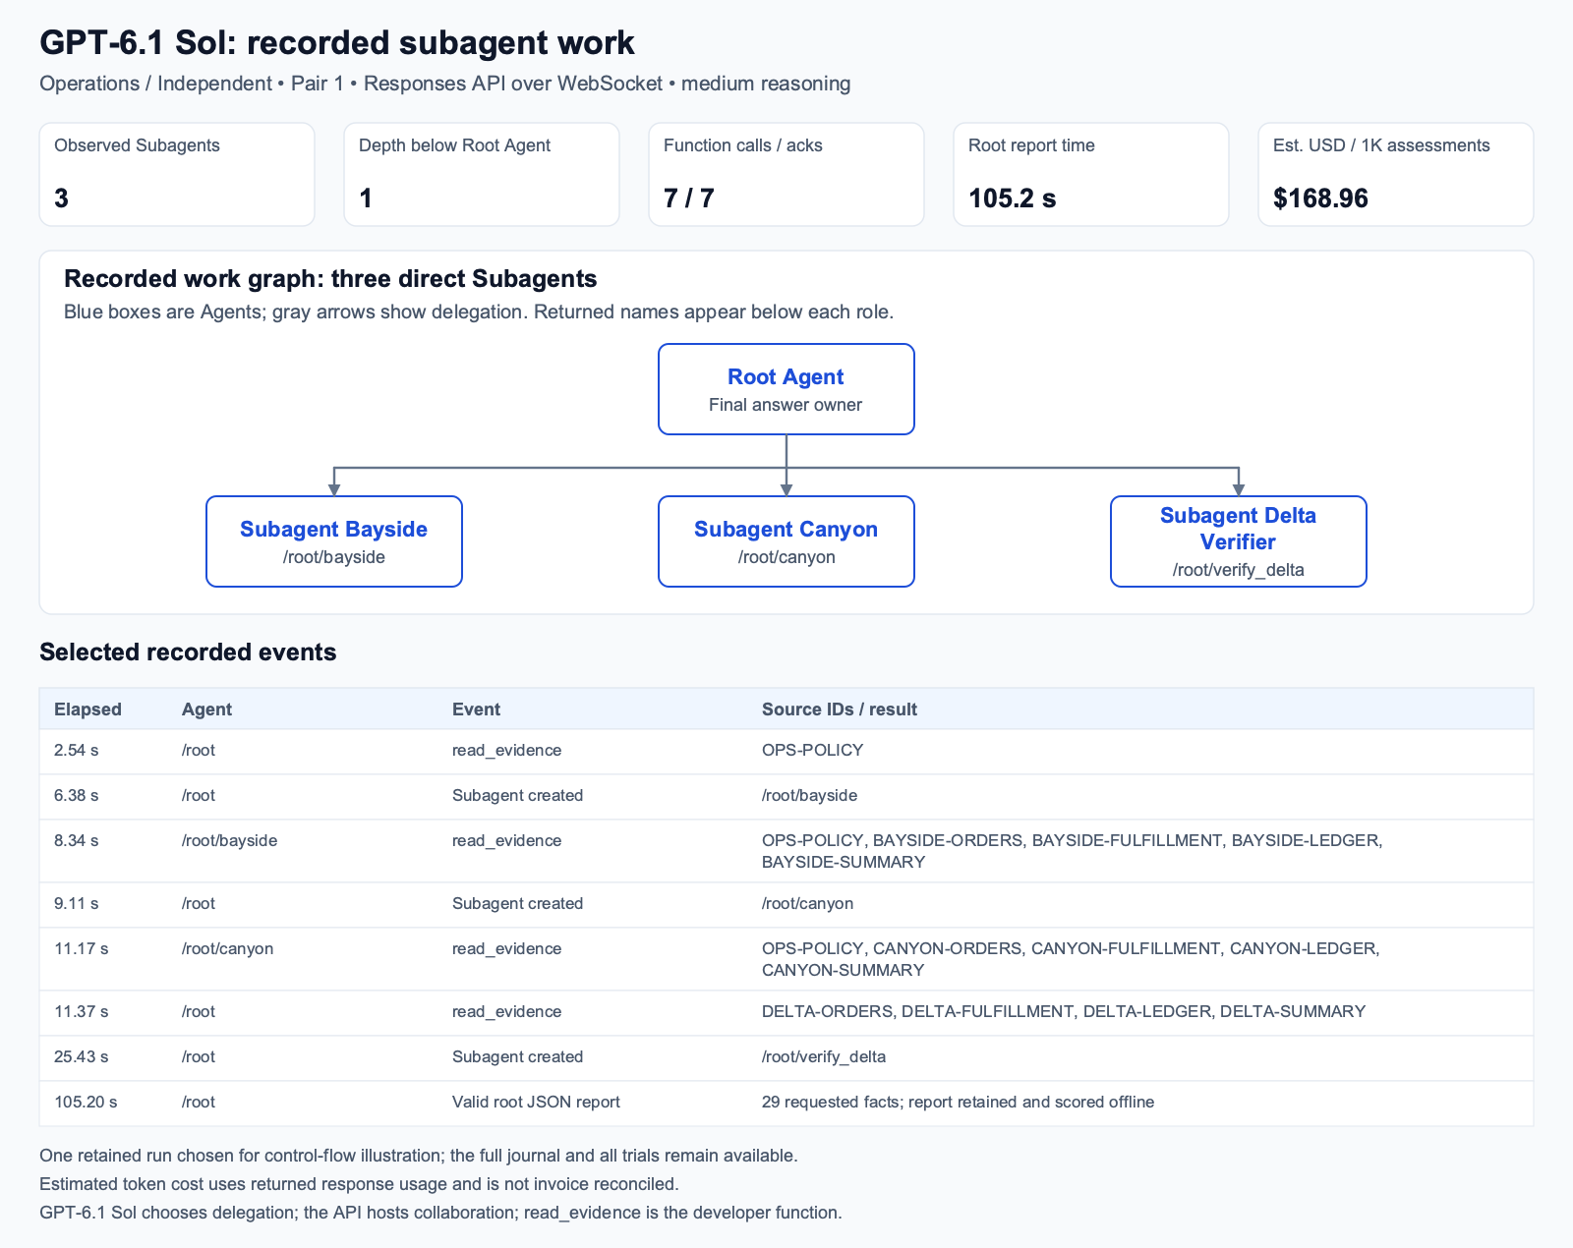The image size is (1573, 1248).
Task: Click the /root/bayside agent cell
Action: tap(229, 841)
